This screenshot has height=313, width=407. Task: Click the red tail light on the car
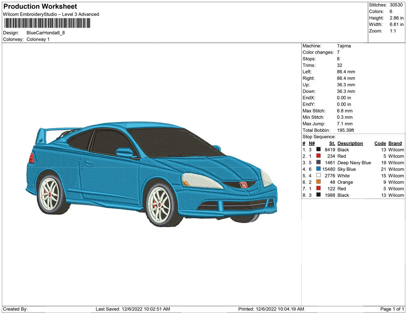pyautogui.click(x=32, y=158)
